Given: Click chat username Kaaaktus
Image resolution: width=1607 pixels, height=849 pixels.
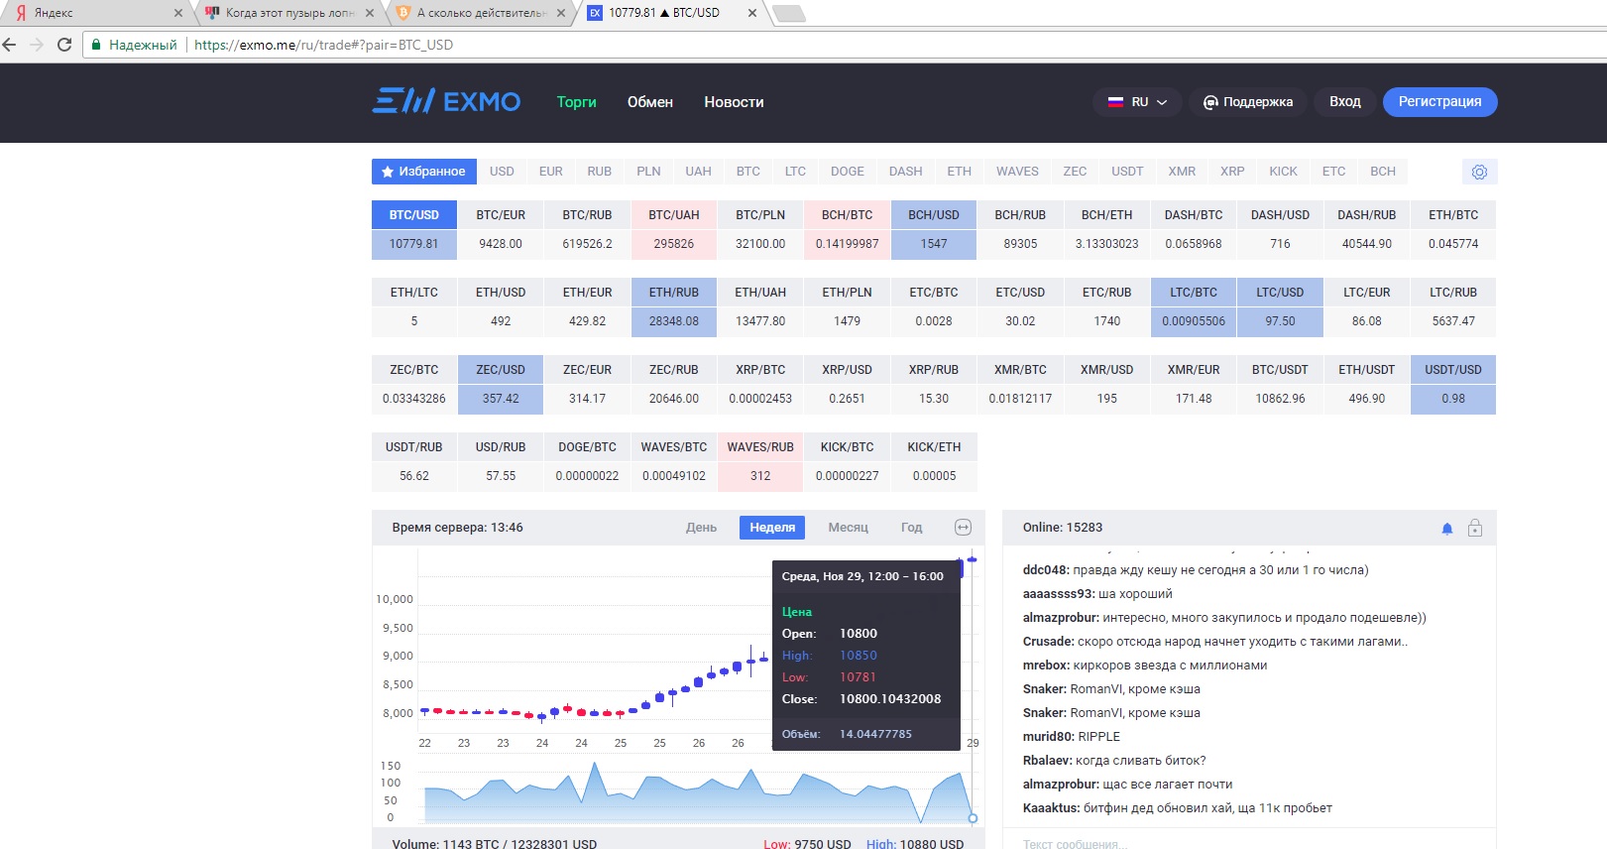Looking at the screenshot, I should tap(1052, 808).
